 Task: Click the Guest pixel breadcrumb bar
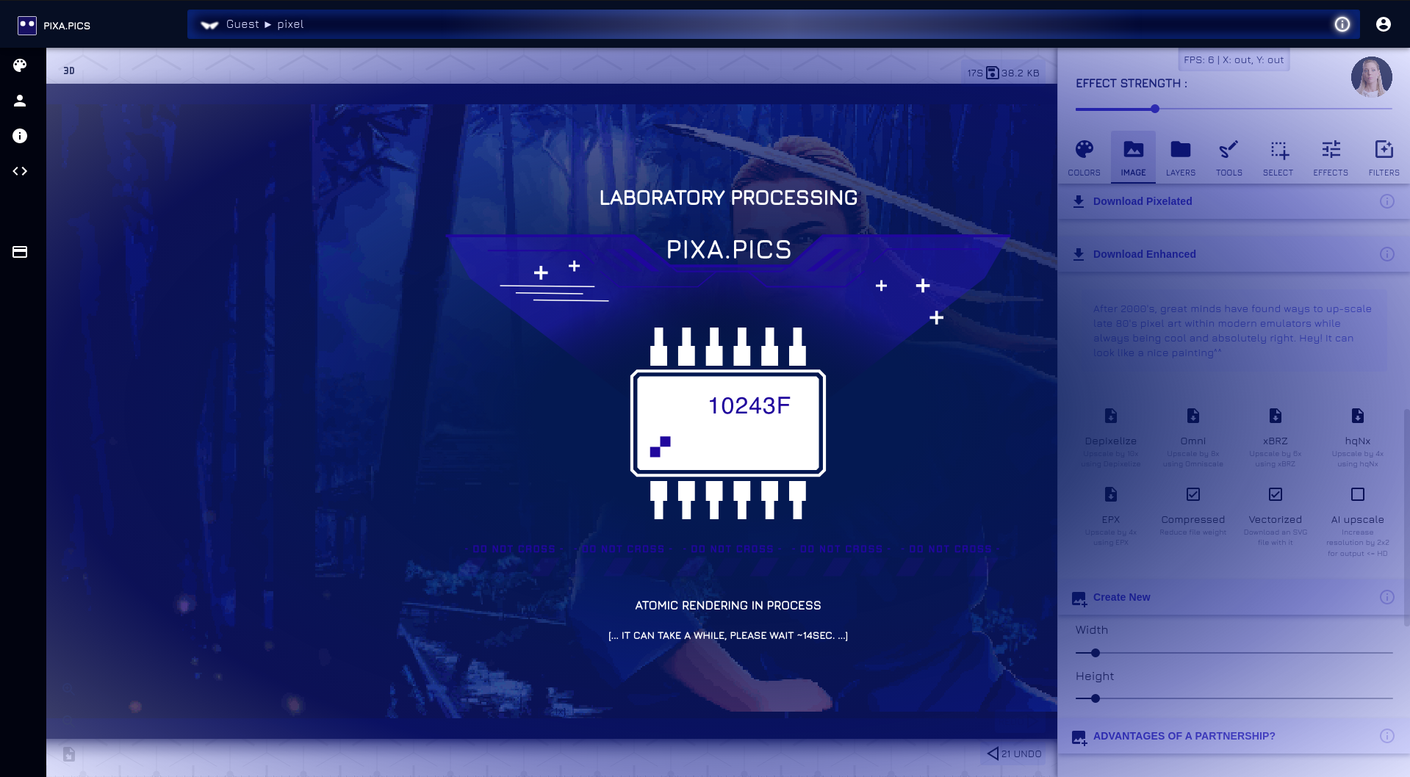point(773,24)
